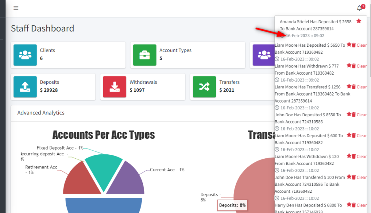
Task: Click trash icon on Liam Moore $600 deposit
Action: coord(354,135)
